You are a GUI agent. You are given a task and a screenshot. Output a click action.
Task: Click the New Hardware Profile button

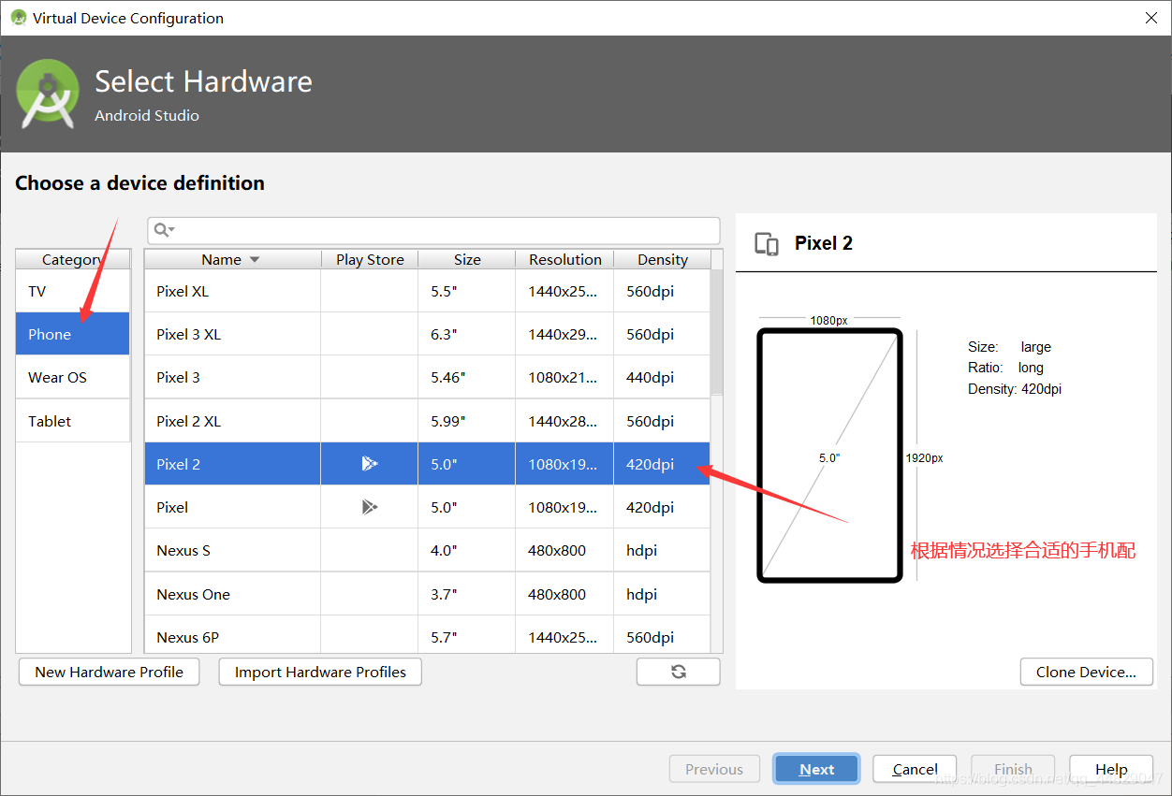click(109, 672)
